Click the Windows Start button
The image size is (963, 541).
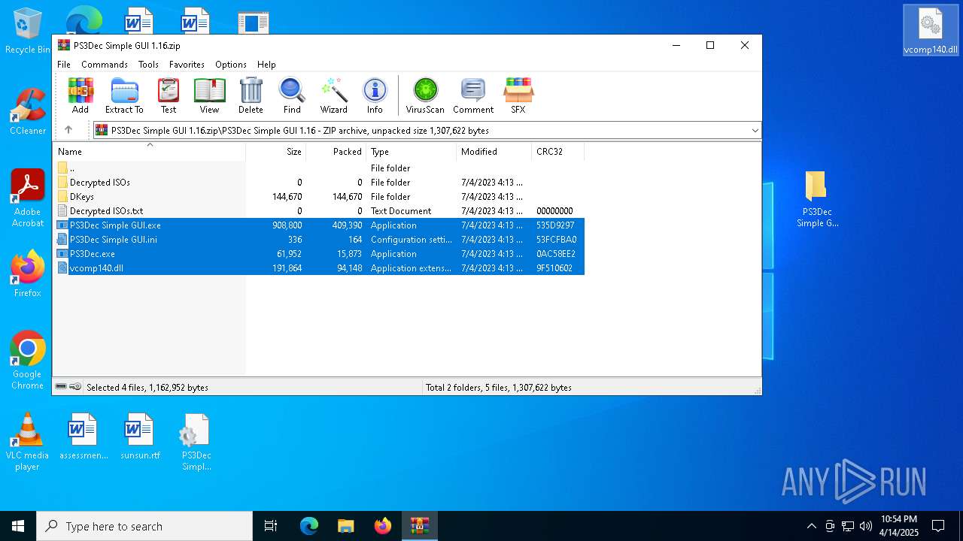pos(18,526)
